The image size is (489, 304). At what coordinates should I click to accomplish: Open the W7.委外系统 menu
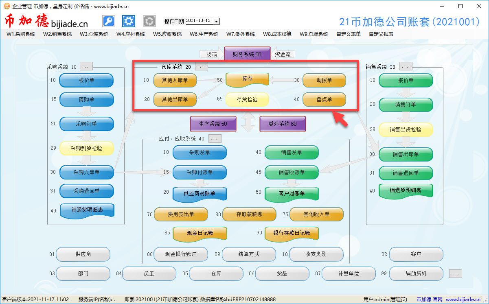[x=241, y=34]
